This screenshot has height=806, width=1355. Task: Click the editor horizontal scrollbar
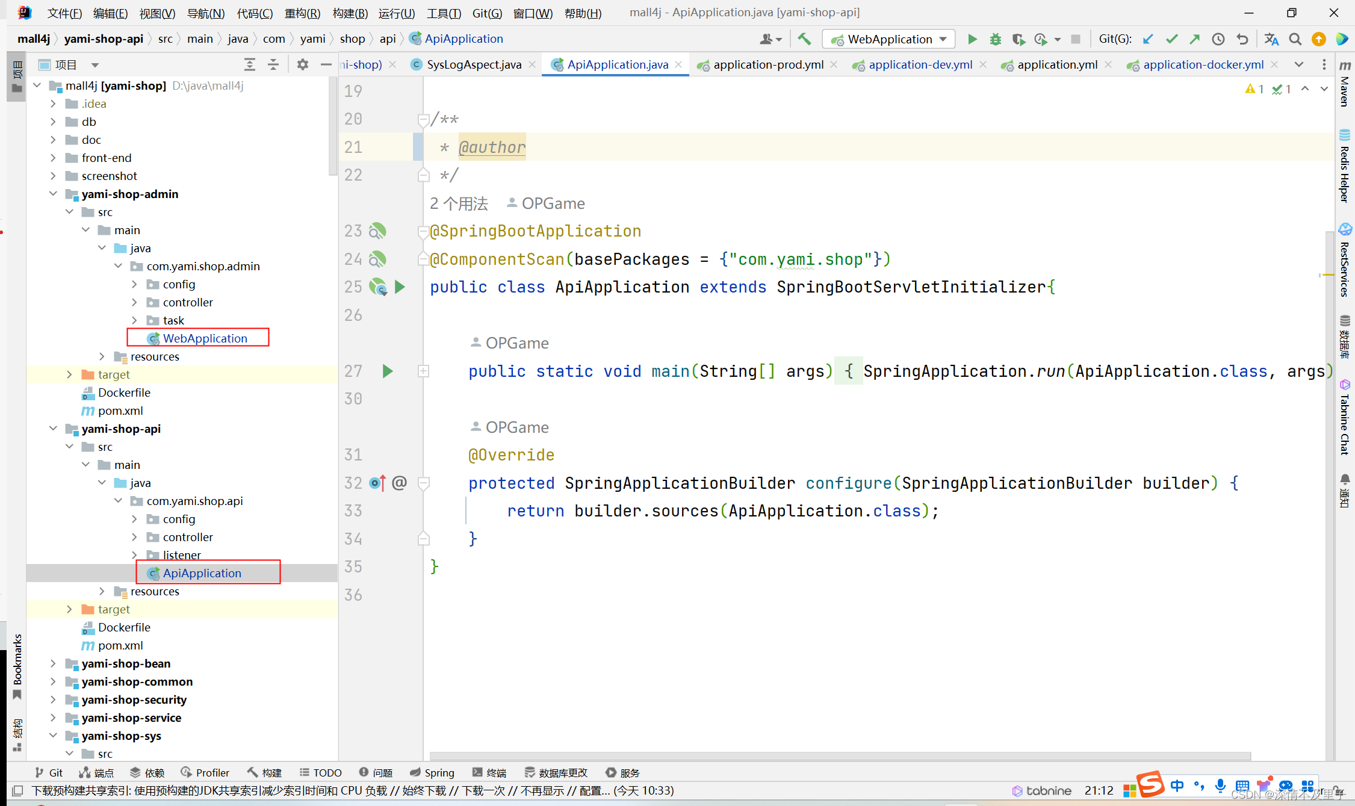(x=840, y=755)
